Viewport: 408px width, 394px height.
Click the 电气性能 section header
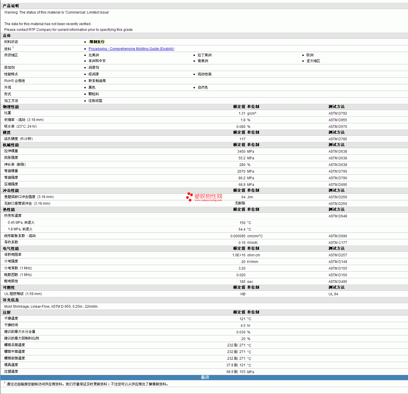point(11,249)
